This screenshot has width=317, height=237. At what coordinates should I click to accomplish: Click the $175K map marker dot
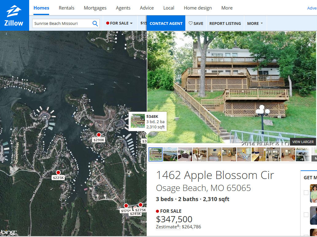pyautogui.click(x=126, y=206)
